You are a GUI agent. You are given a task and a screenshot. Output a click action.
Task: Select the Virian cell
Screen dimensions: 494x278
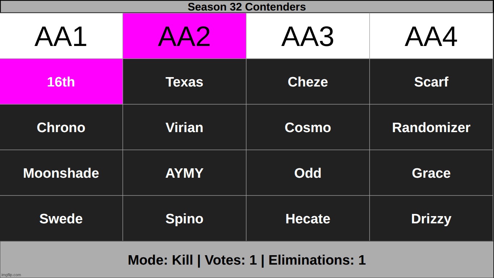(x=184, y=127)
